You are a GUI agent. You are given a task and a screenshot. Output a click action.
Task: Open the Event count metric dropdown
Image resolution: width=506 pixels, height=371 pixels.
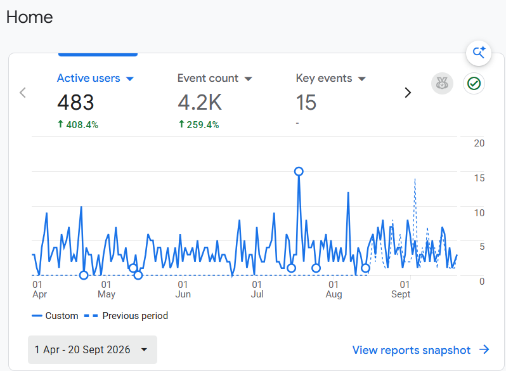click(248, 79)
